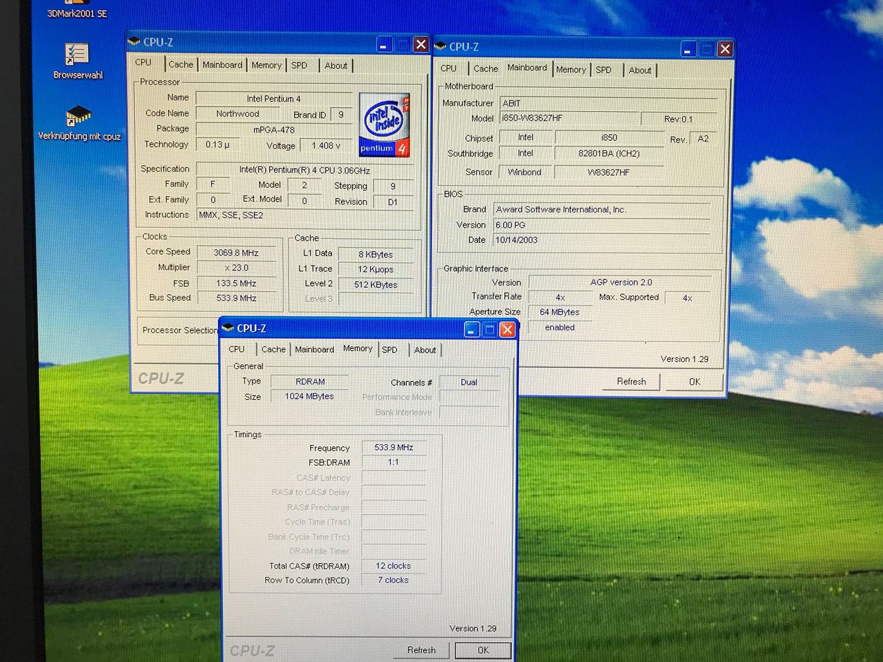Click the Intel Pentium 4 logo
The width and height of the screenshot is (883, 662).
pyautogui.click(x=384, y=124)
